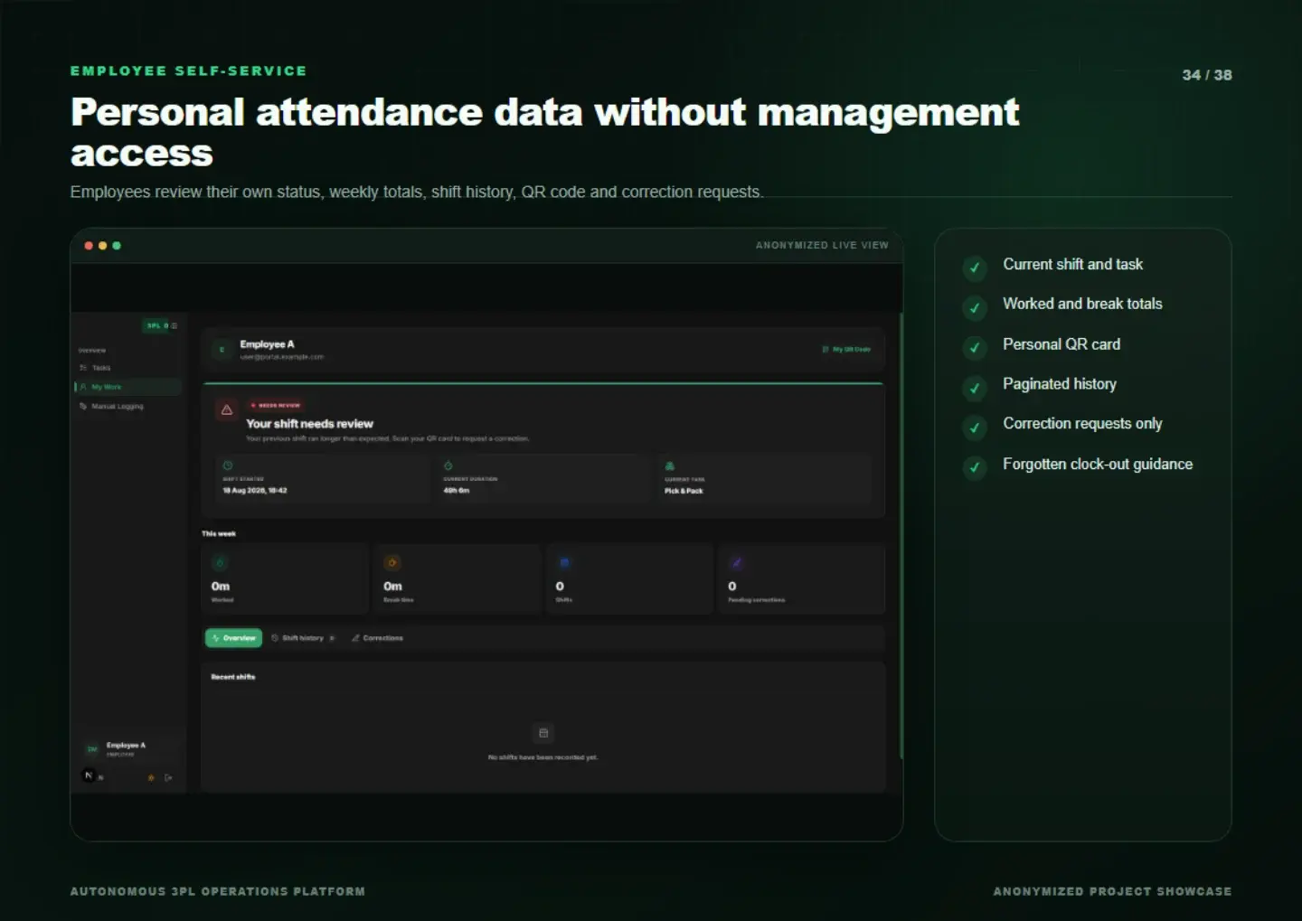Switch to the Overview tab
This screenshot has width=1302, height=921.
[233, 638]
